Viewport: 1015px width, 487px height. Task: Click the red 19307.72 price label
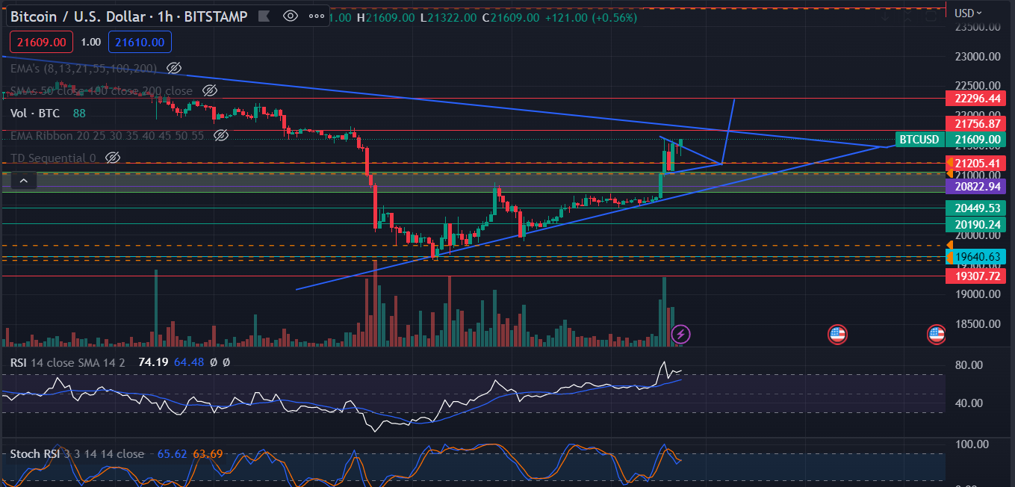(x=977, y=276)
